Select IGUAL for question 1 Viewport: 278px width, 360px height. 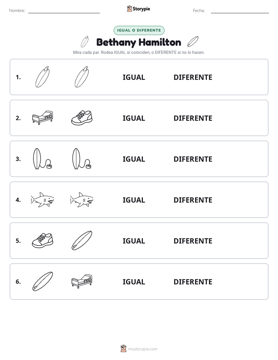(134, 78)
